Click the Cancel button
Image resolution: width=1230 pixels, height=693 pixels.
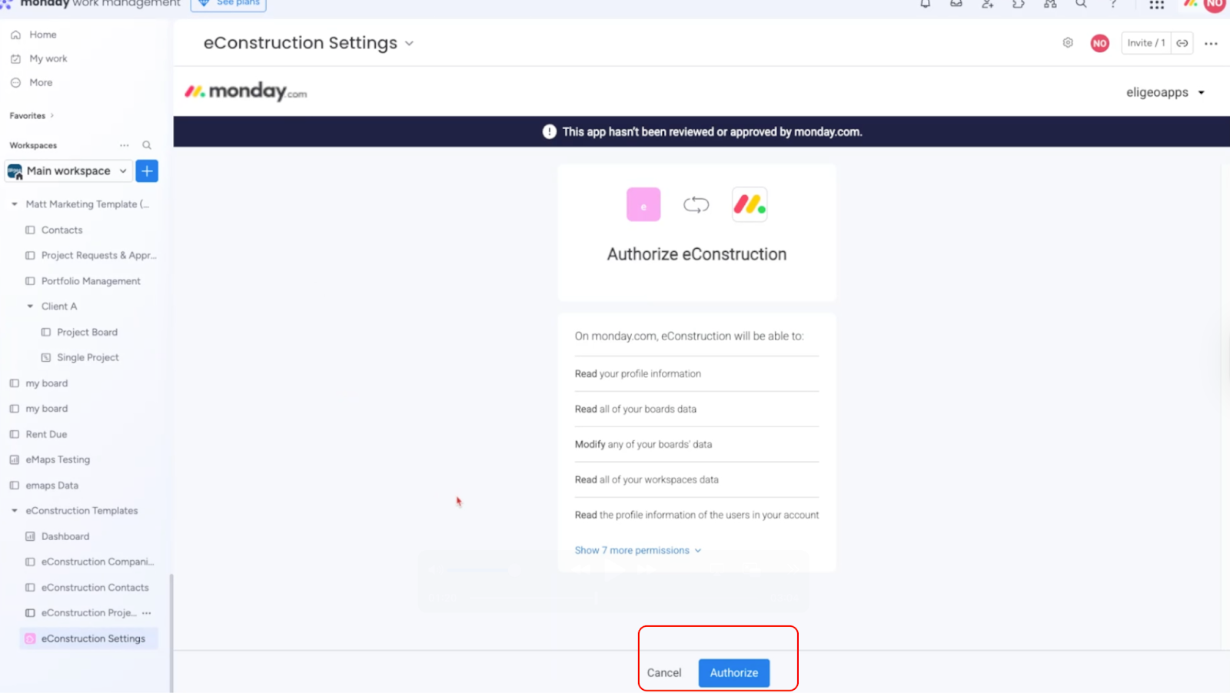pyautogui.click(x=663, y=672)
